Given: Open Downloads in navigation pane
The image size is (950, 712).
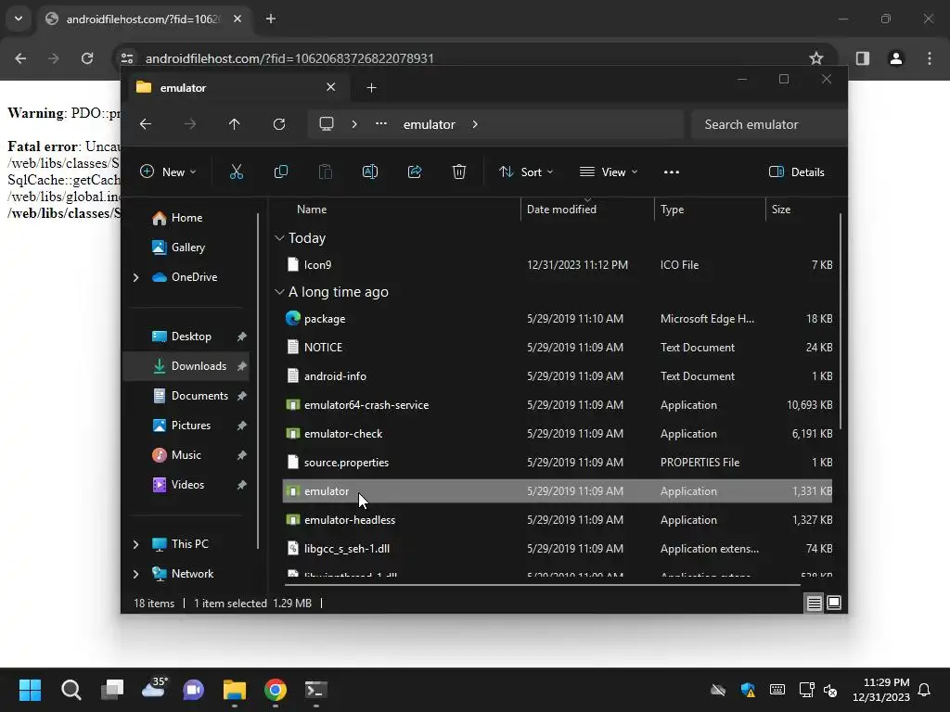Looking at the screenshot, I should (186, 366).
